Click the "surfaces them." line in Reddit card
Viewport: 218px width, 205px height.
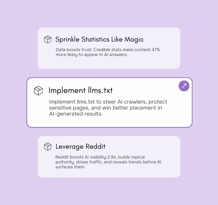click(70, 167)
